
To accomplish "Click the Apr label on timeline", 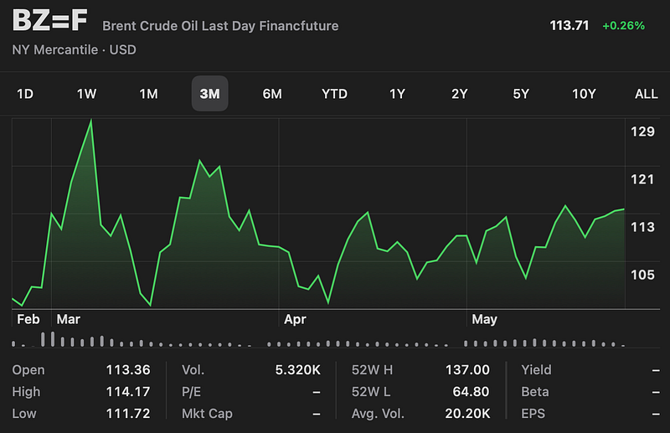I will tap(296, 319).
